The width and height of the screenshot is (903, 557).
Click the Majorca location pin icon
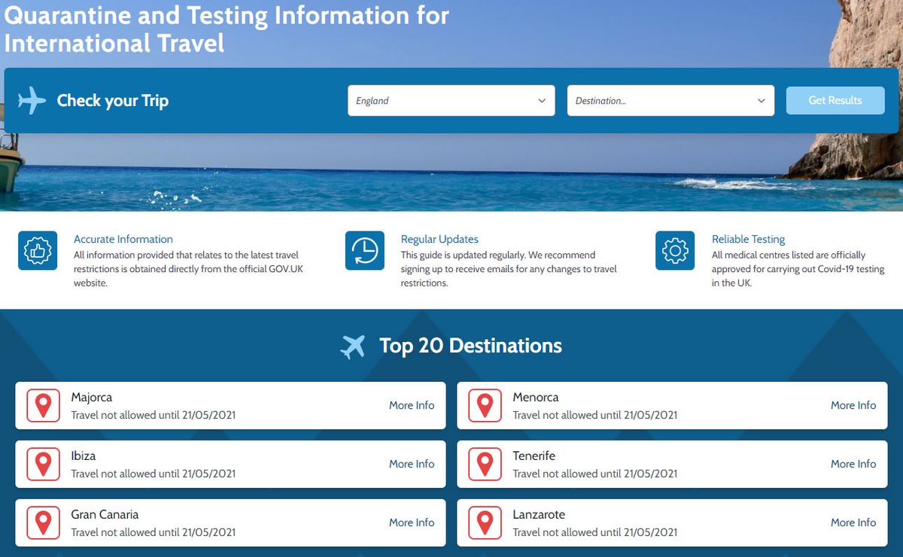[x=44, y=405]
